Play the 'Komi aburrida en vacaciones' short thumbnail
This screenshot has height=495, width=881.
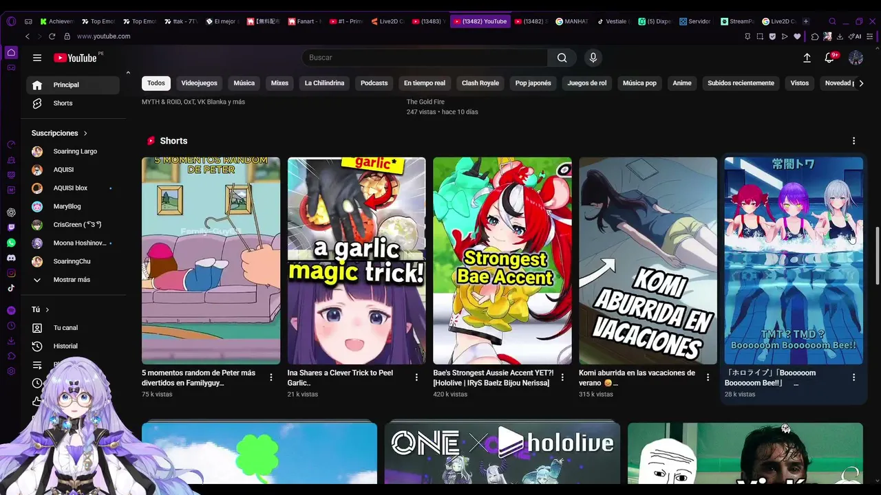point(648,261)
